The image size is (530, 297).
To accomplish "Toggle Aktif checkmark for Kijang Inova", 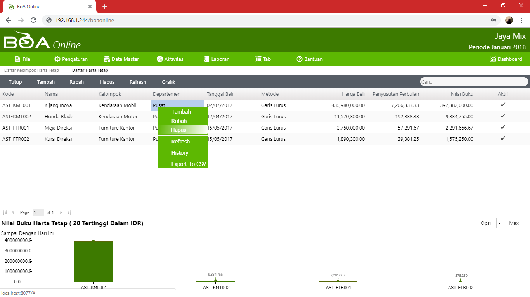I will [x=503, y=105].
